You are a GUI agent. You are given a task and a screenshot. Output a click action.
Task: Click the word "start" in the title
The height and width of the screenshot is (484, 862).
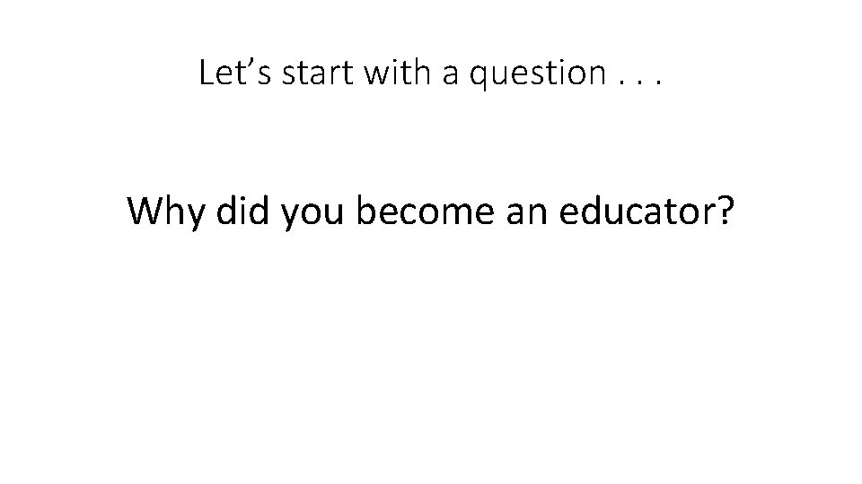[317, 73]
